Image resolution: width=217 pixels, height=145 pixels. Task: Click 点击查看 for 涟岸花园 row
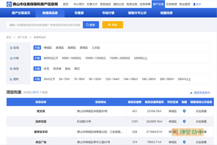click(x=201, y=121)
